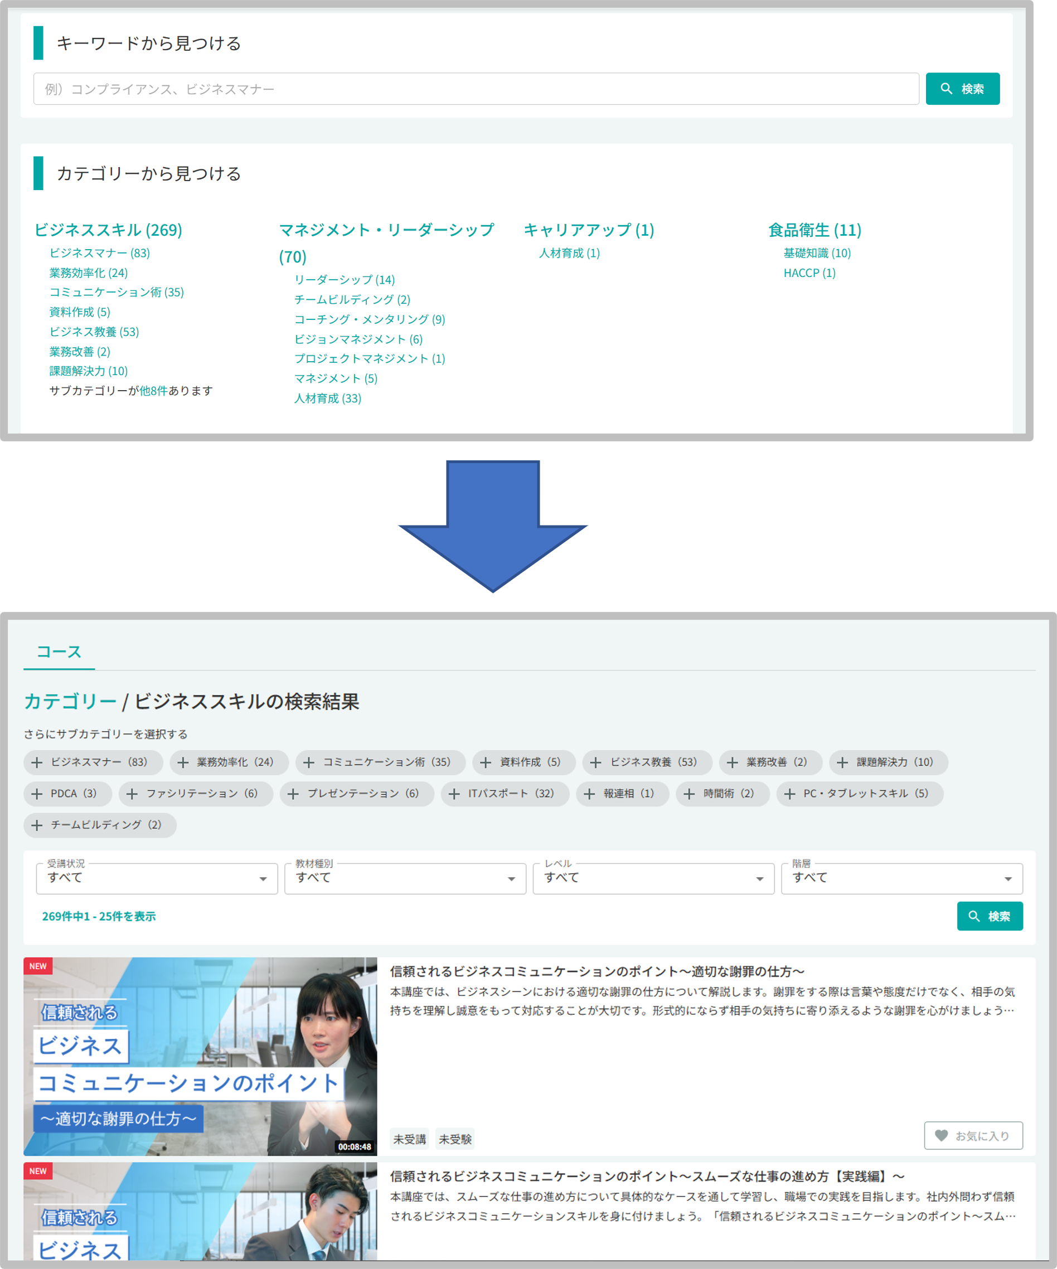Open 業務改善 (2) link in category list
Image resolution: width=1057 pixels, height=1269 pixels.
click(80, 352)
